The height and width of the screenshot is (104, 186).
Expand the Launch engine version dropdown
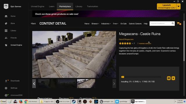(x=178, y=6)
